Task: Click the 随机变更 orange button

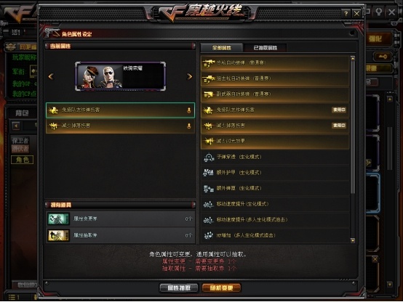Action: coord(222,288)
